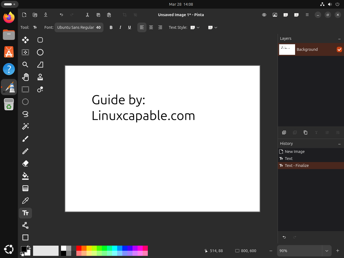Toggle bold text formatting

click(111, 27)
